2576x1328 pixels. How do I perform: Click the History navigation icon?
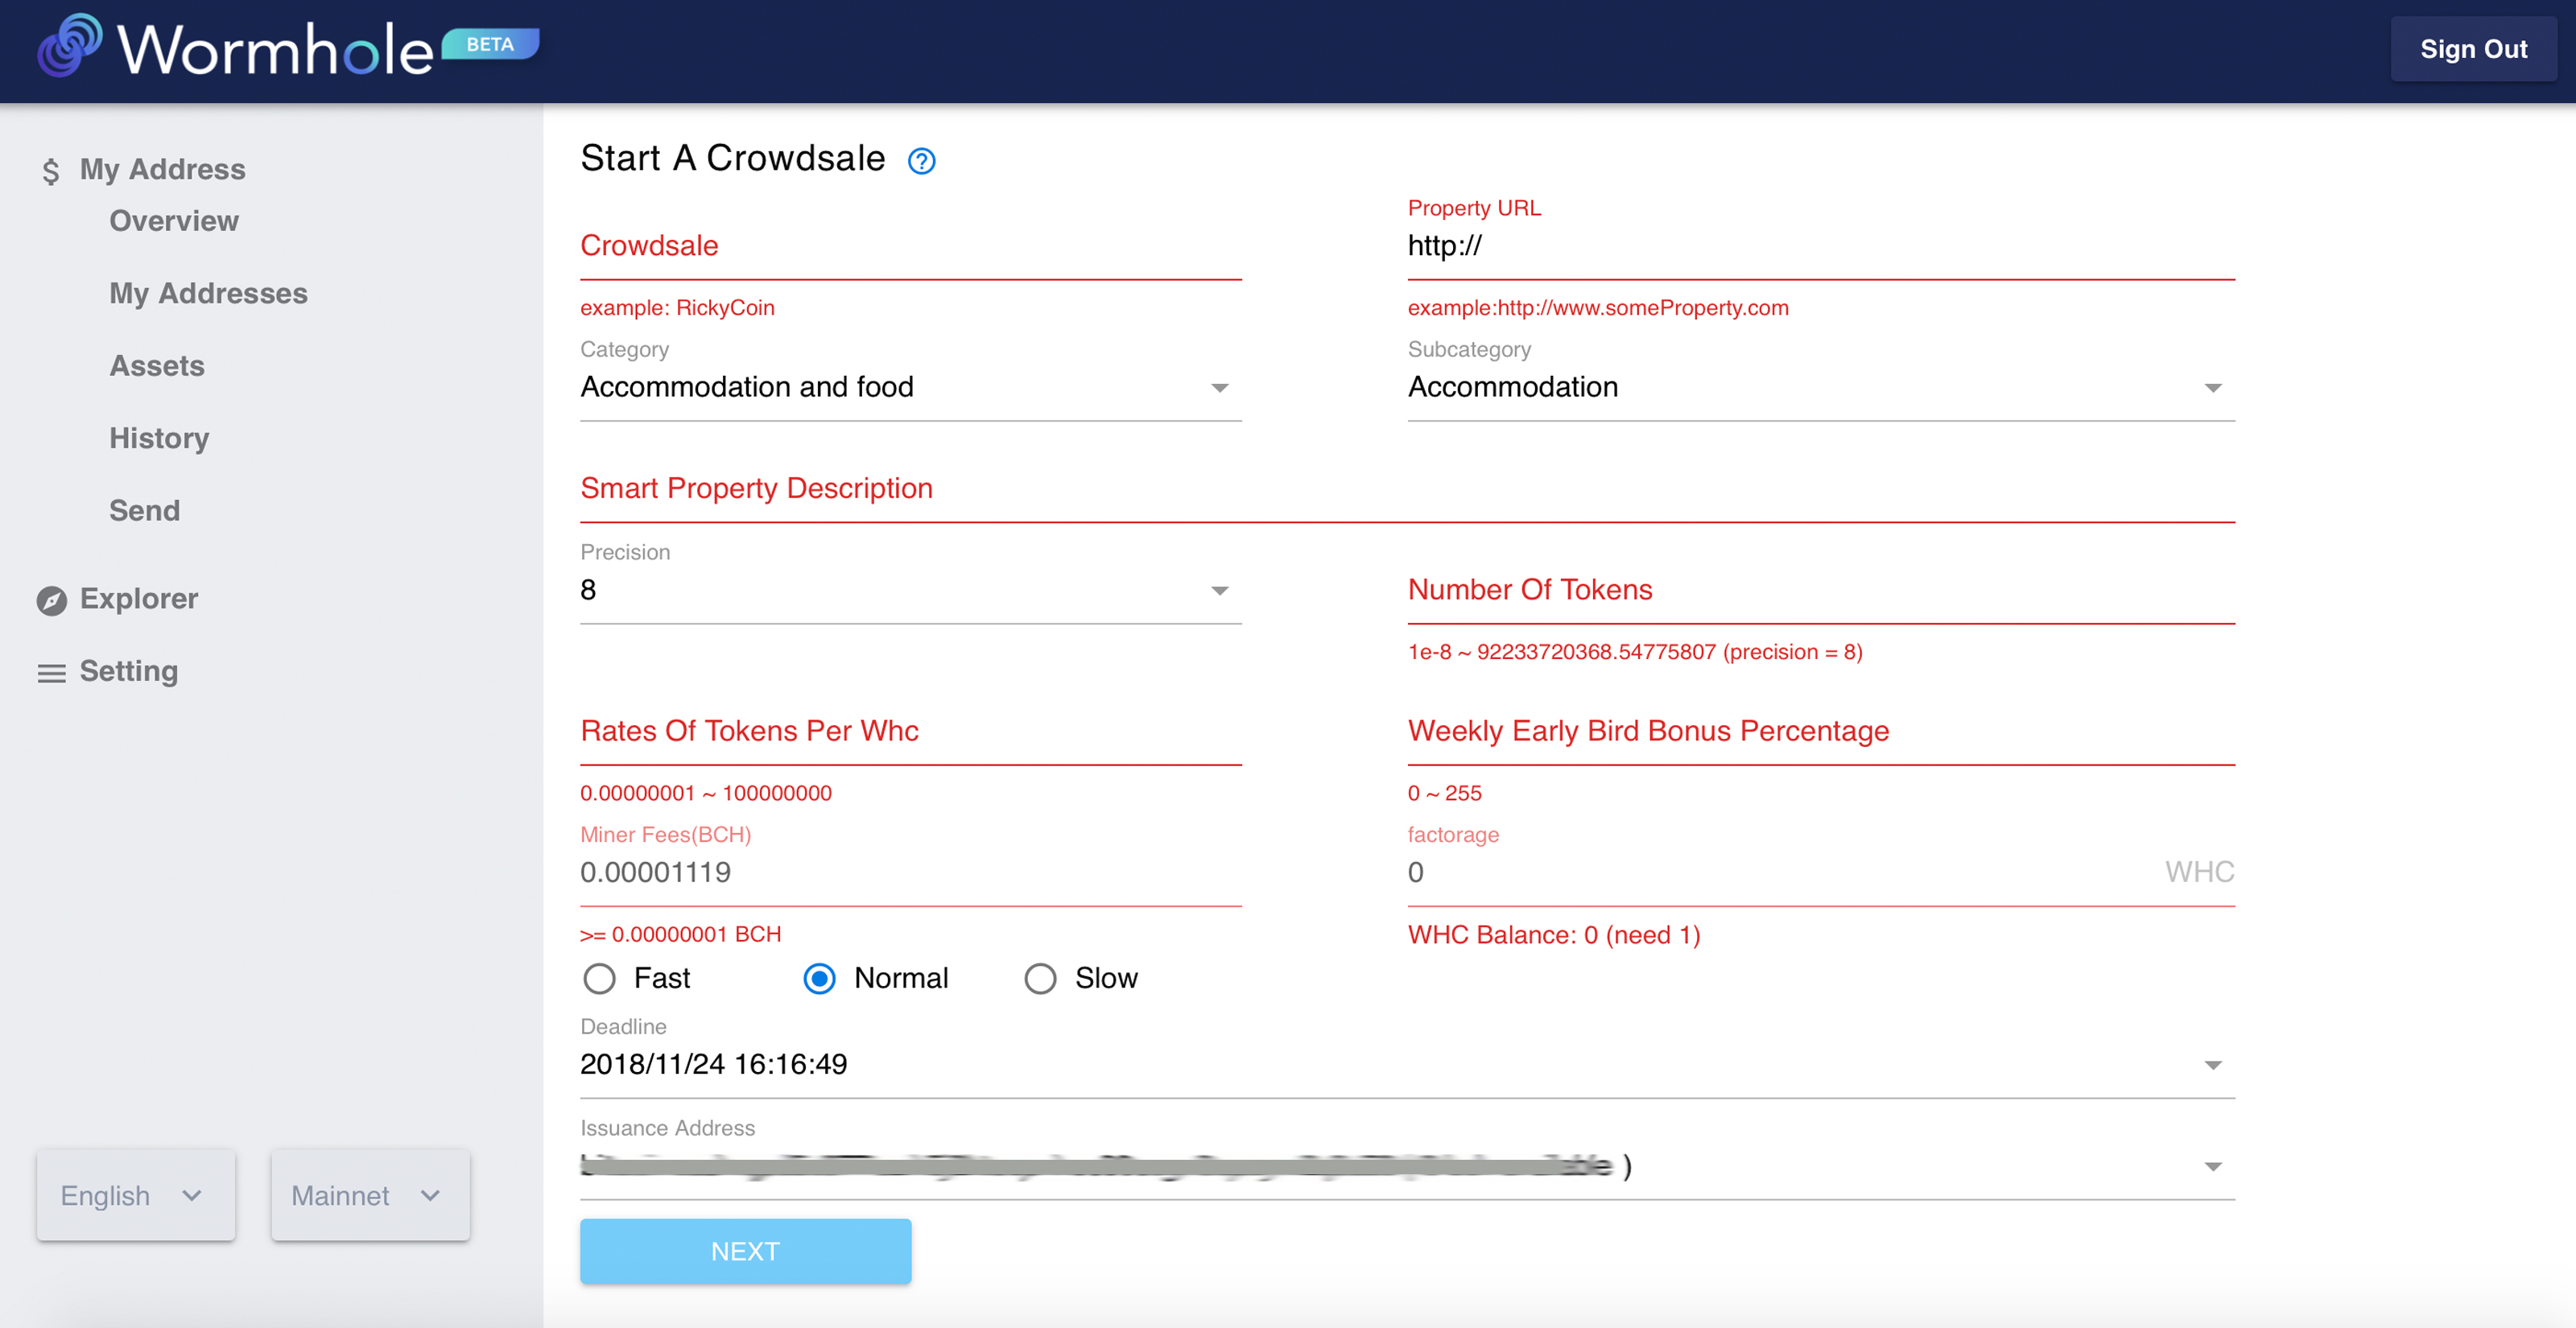(159, 437)
